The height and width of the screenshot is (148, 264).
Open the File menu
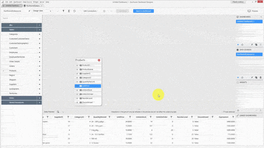click(x=7, y=2)
